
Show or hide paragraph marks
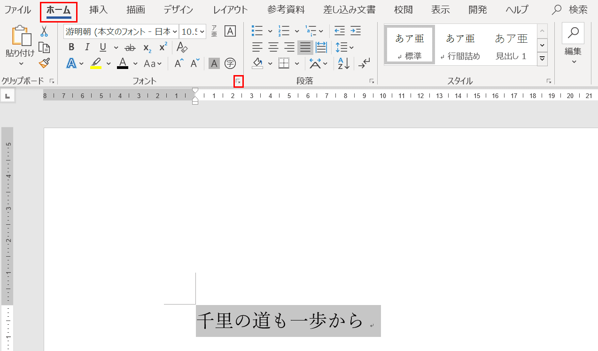tap(364, 63)
